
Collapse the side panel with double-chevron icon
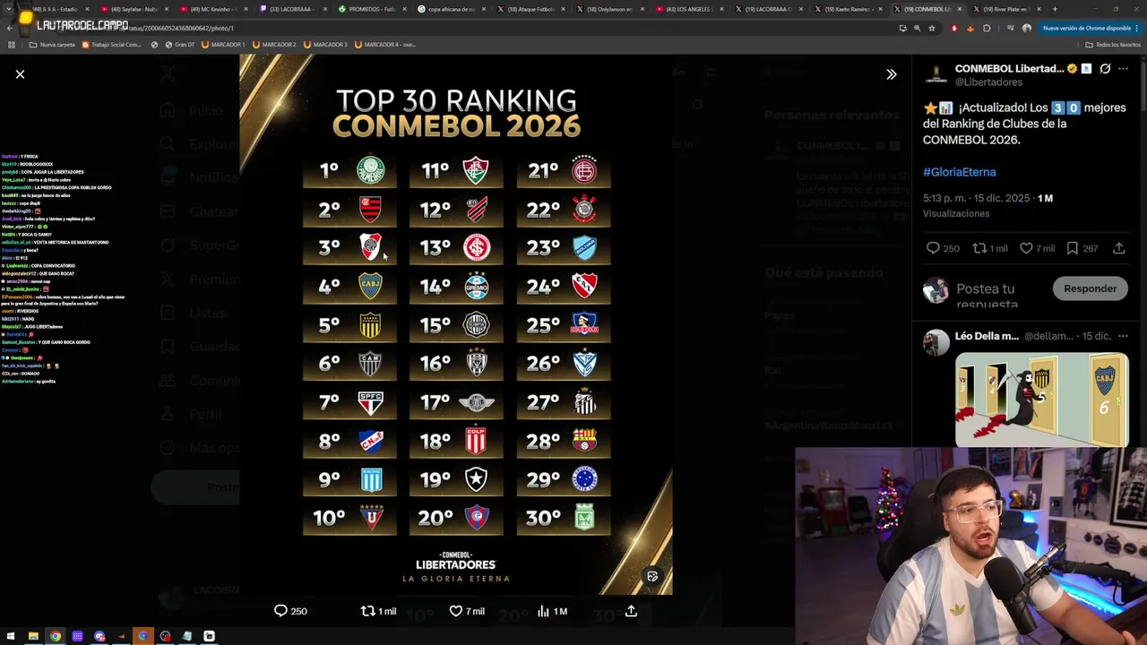891,74
